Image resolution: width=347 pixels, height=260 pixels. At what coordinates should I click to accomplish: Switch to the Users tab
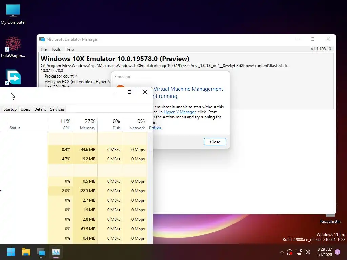click(25, 109)
